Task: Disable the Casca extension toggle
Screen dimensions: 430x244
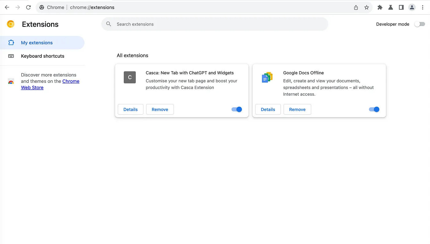Action: pos(237,109)
